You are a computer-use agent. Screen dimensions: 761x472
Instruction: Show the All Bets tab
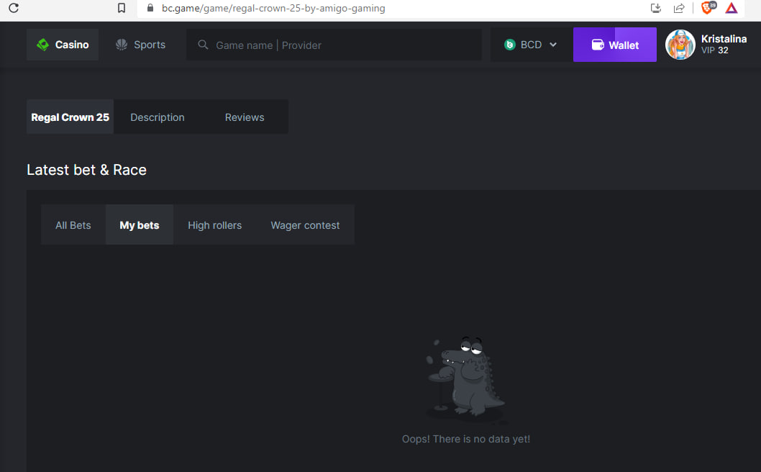(x=73, y=225)
